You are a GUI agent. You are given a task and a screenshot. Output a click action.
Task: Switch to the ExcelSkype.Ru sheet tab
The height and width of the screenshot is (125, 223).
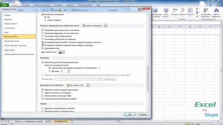tap(61, 121)
